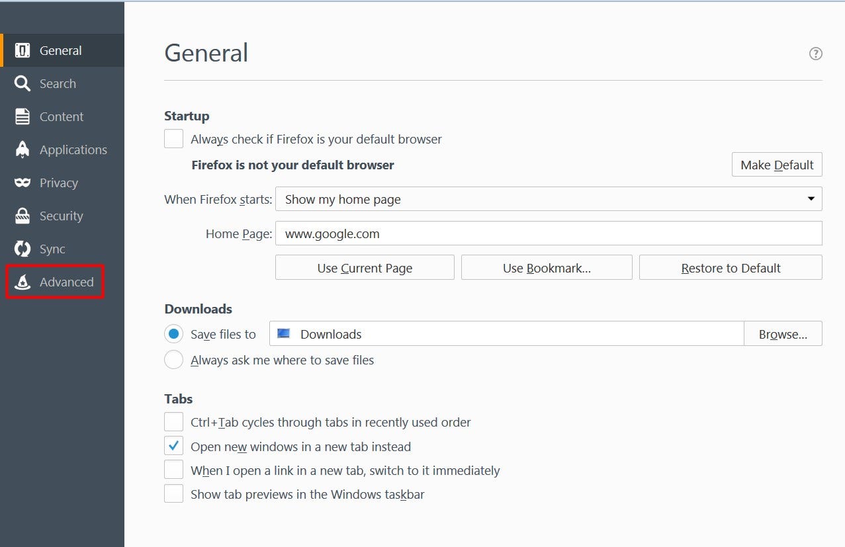Click the Home Page URL field
845x547 pixels.
tap(549, 233)
